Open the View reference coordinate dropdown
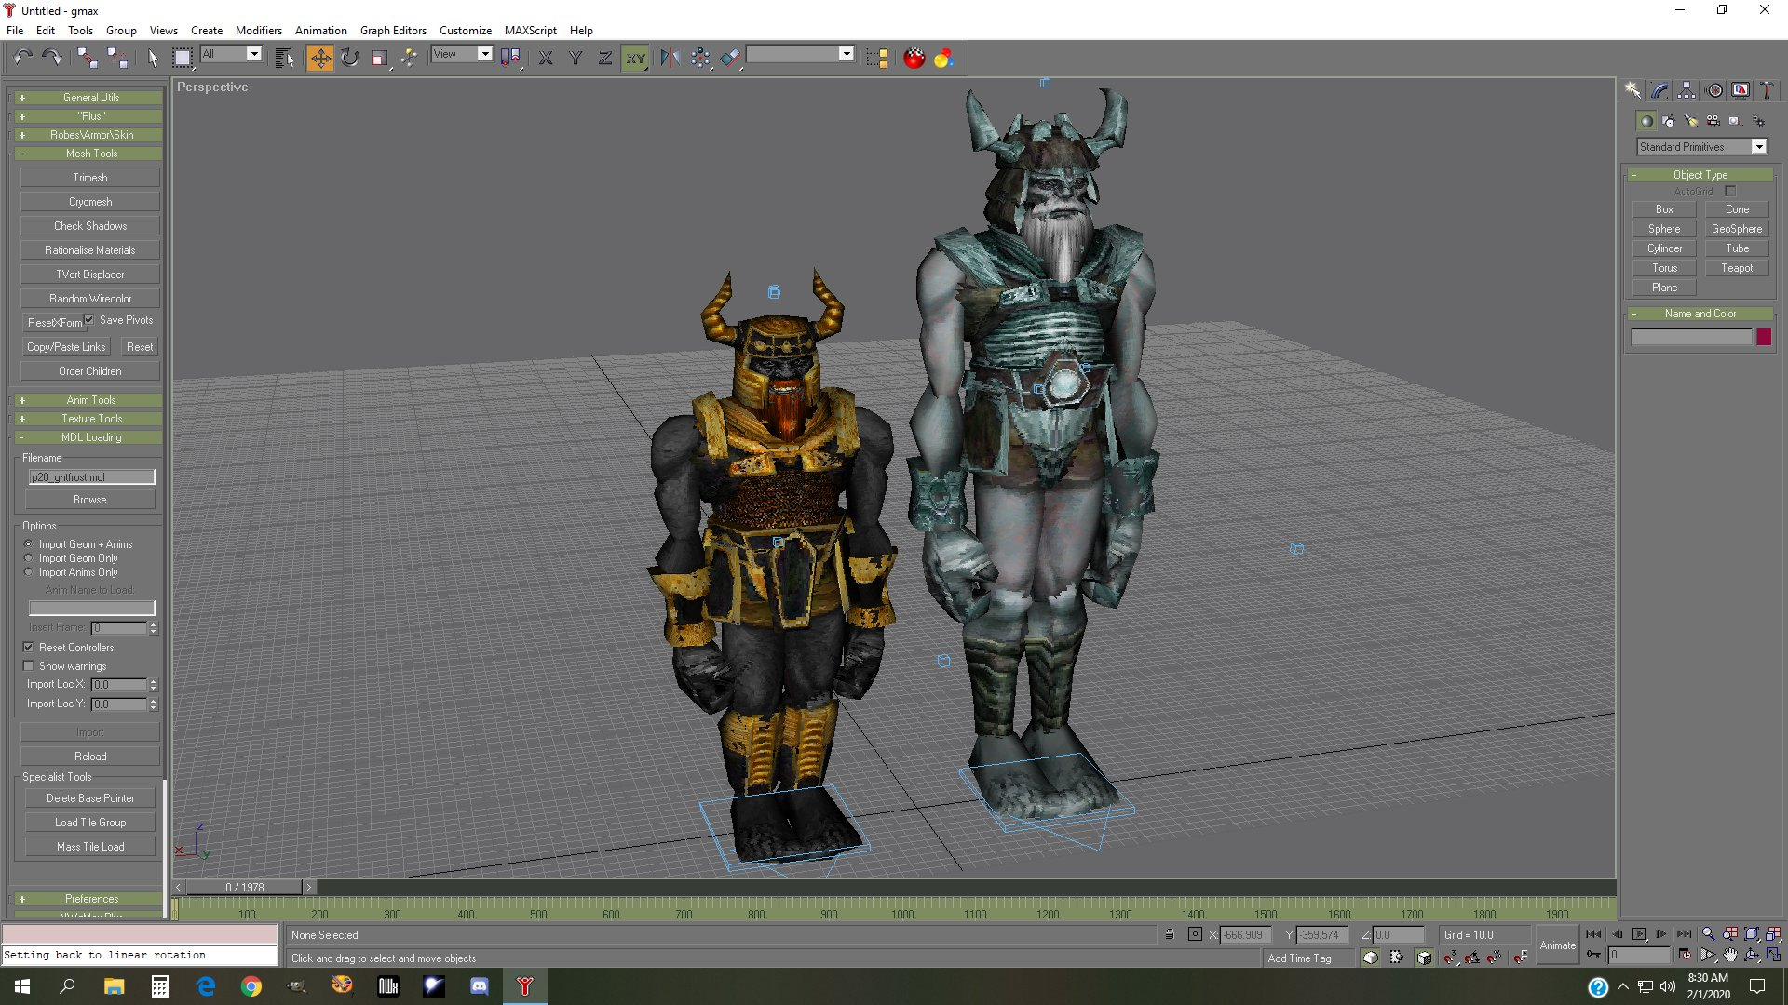The image size is (1788, 1005). click(x=461, y=54)
